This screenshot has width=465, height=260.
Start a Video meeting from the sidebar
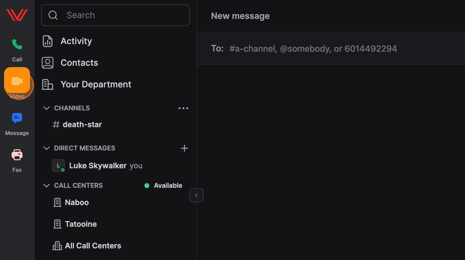click(x=17, y=81)
